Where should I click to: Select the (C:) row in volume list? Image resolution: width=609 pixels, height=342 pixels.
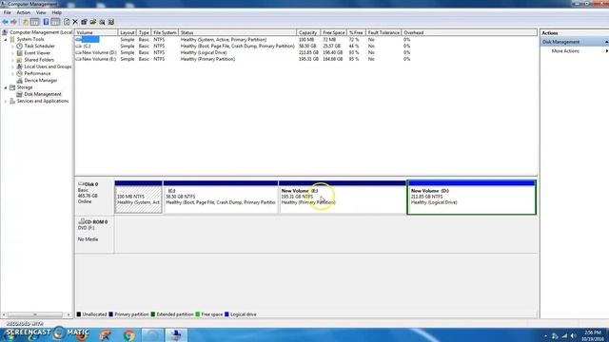(243, 47)
